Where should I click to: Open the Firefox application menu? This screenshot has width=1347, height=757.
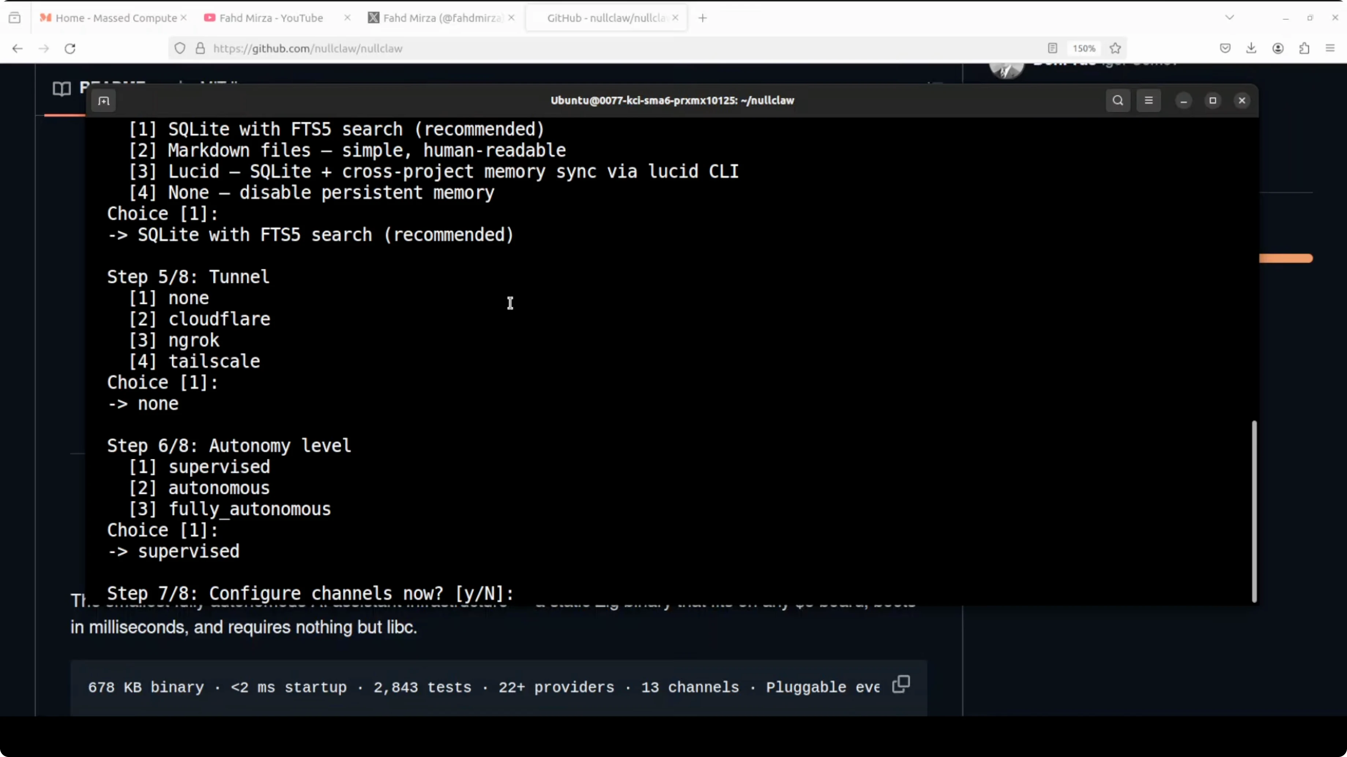click(x=1330, y=48)
